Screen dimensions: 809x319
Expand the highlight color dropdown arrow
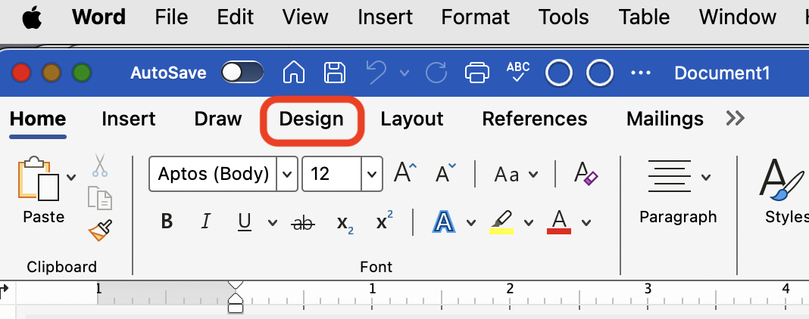(x=529, y=223)
